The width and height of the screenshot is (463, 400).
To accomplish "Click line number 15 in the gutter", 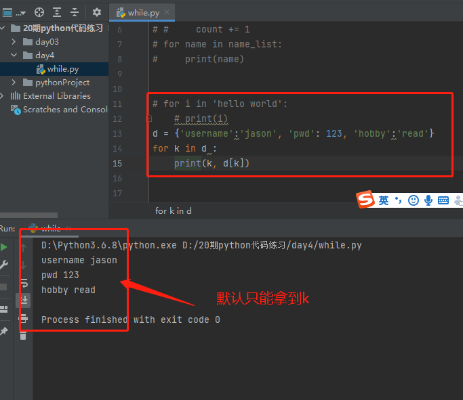I will click(x=117, y=164).
